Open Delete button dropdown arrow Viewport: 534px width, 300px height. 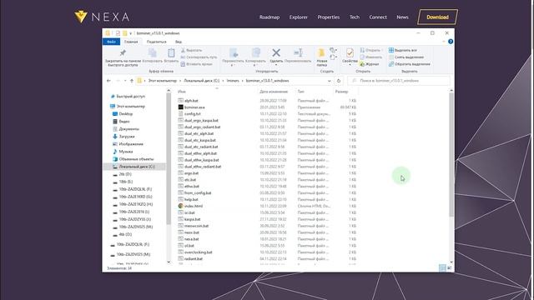(276, 65)
